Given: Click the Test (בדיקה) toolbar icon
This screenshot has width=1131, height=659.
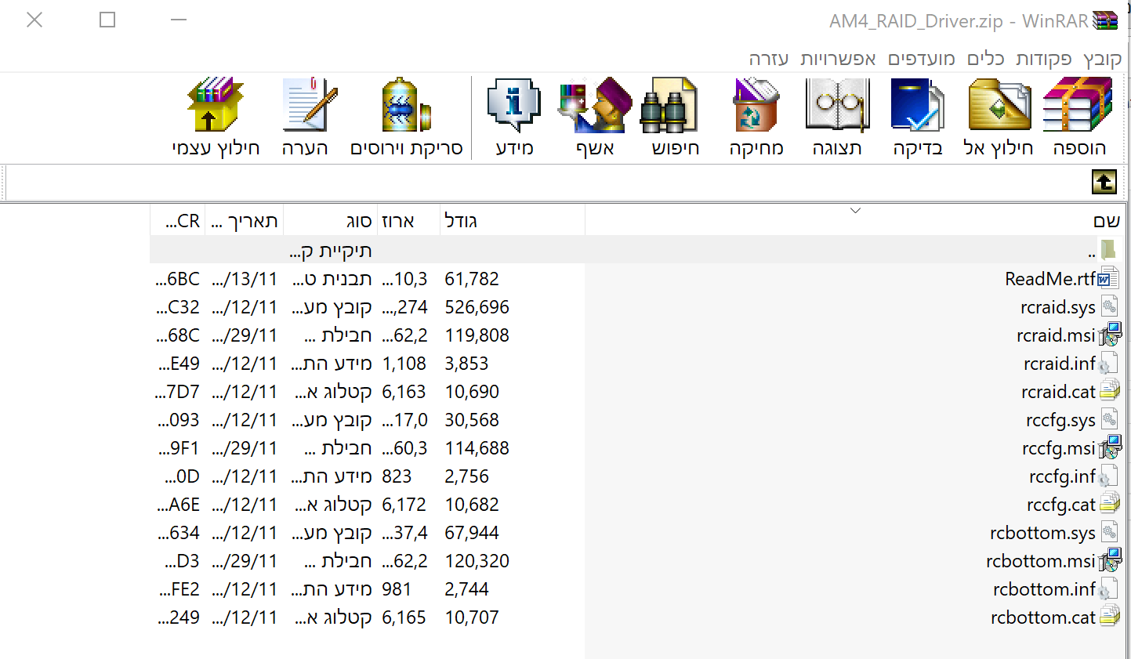Looking at the screenshot, I should pyautogui.click(x=918, y=118).
